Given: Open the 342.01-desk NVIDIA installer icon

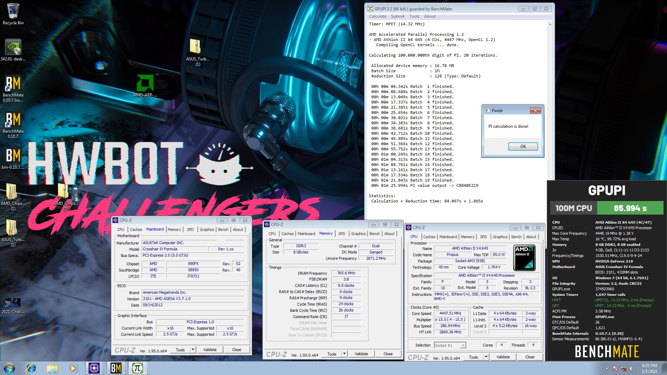Looking at the screenshot, I should pos(13,48).
